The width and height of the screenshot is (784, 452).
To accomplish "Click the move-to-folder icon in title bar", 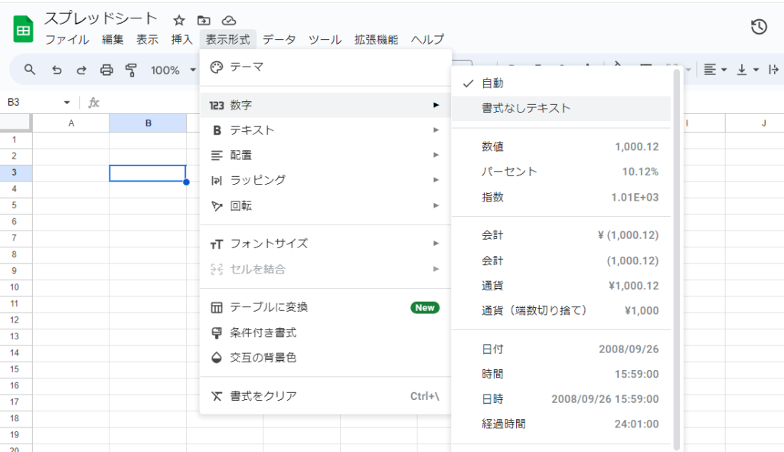I will point(204,21).
